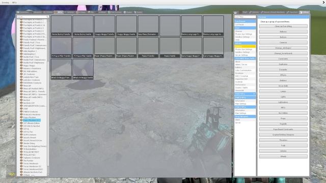The height and width of the screenshot is (183, 326).
Task: Click the category list scrollbar up arrow
Action: (48, 20)
